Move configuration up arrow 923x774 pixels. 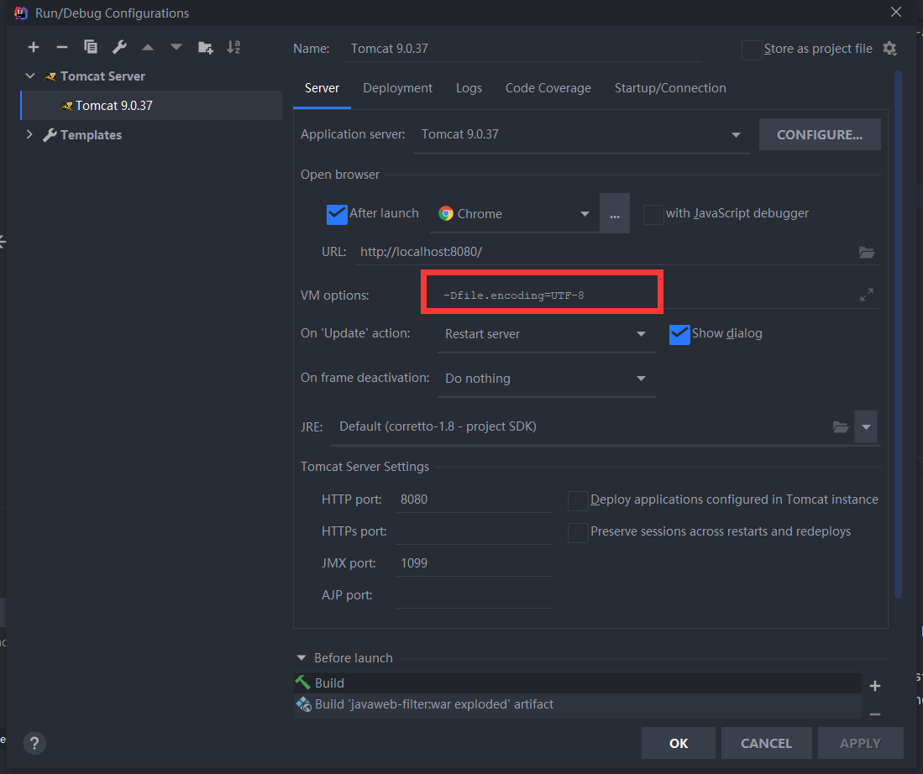pos(148,47)
